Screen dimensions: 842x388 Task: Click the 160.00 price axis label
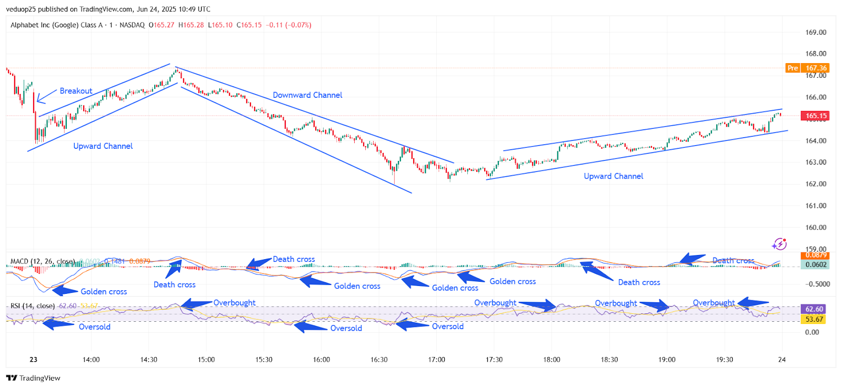[816, 228]
